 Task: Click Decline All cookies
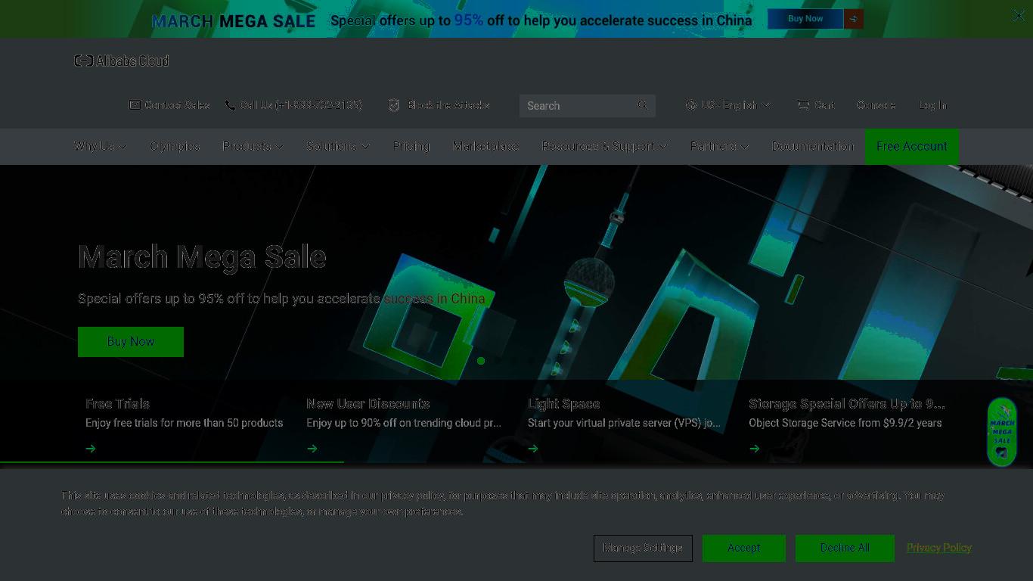(845, 548)
